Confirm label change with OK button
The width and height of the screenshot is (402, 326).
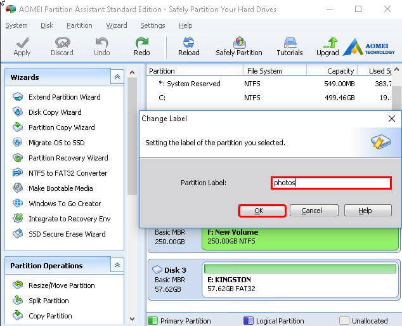coord(262,211)
